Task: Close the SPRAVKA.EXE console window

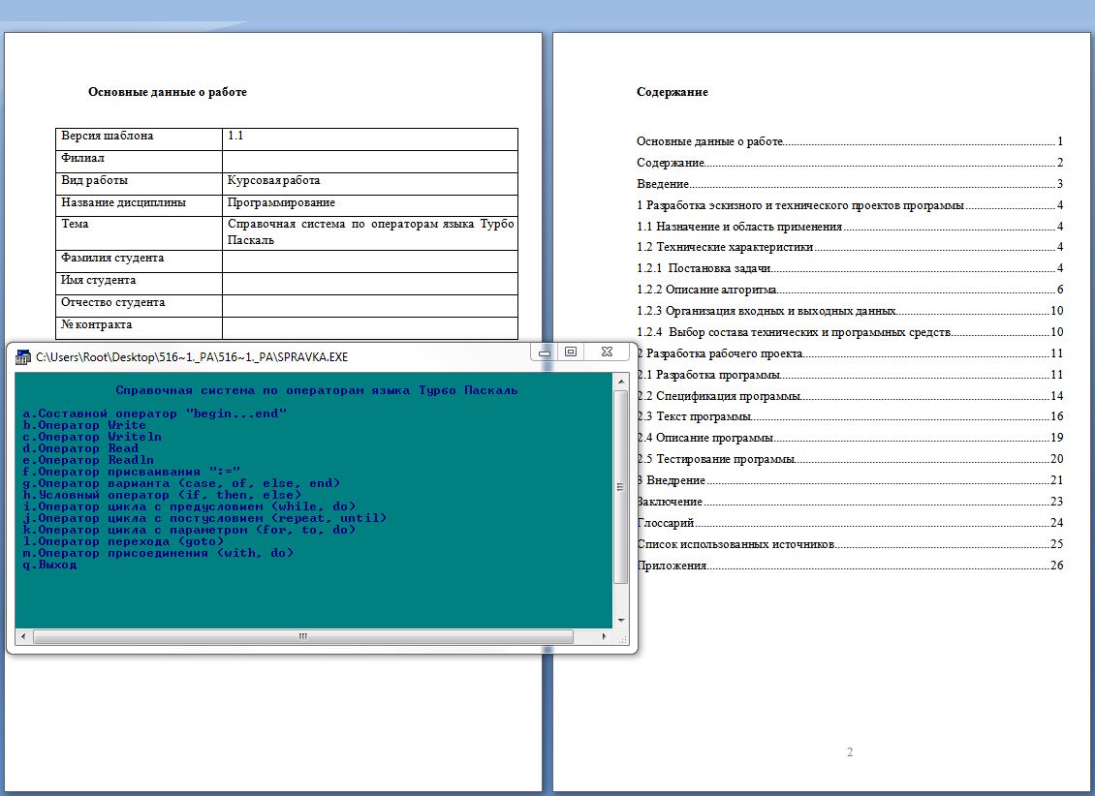Action: tap(607, 352)
